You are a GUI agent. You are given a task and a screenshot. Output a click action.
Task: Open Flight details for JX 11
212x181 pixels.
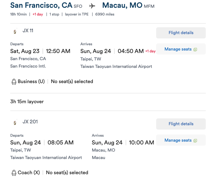pos(181,33)
